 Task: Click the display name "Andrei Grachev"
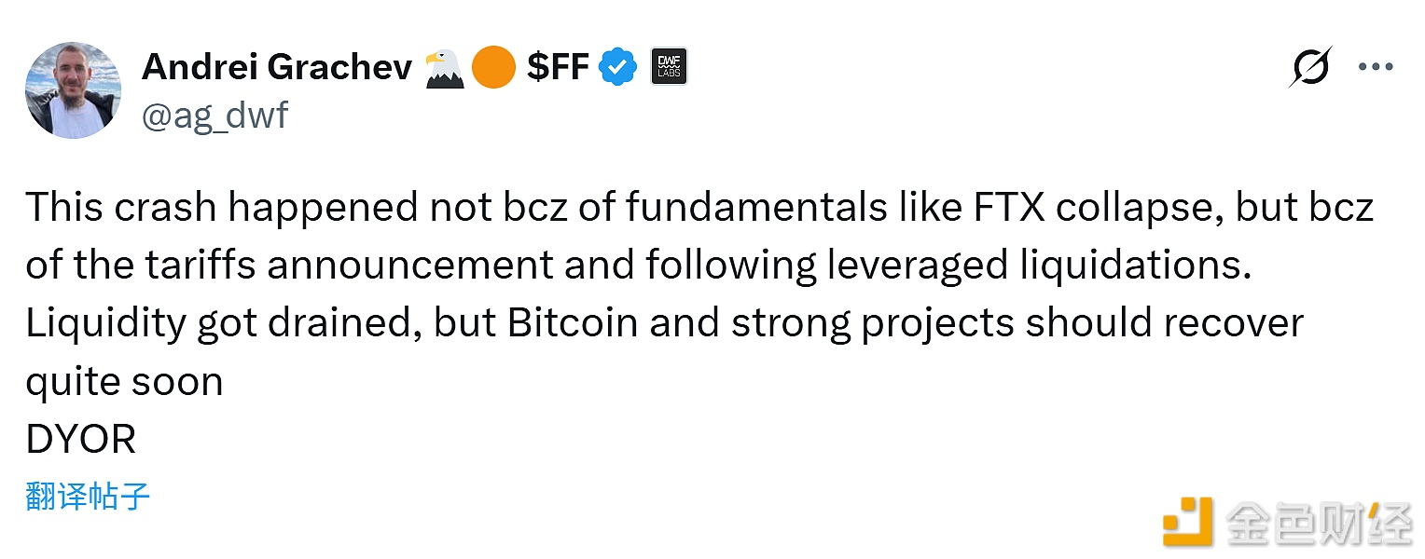277,67
